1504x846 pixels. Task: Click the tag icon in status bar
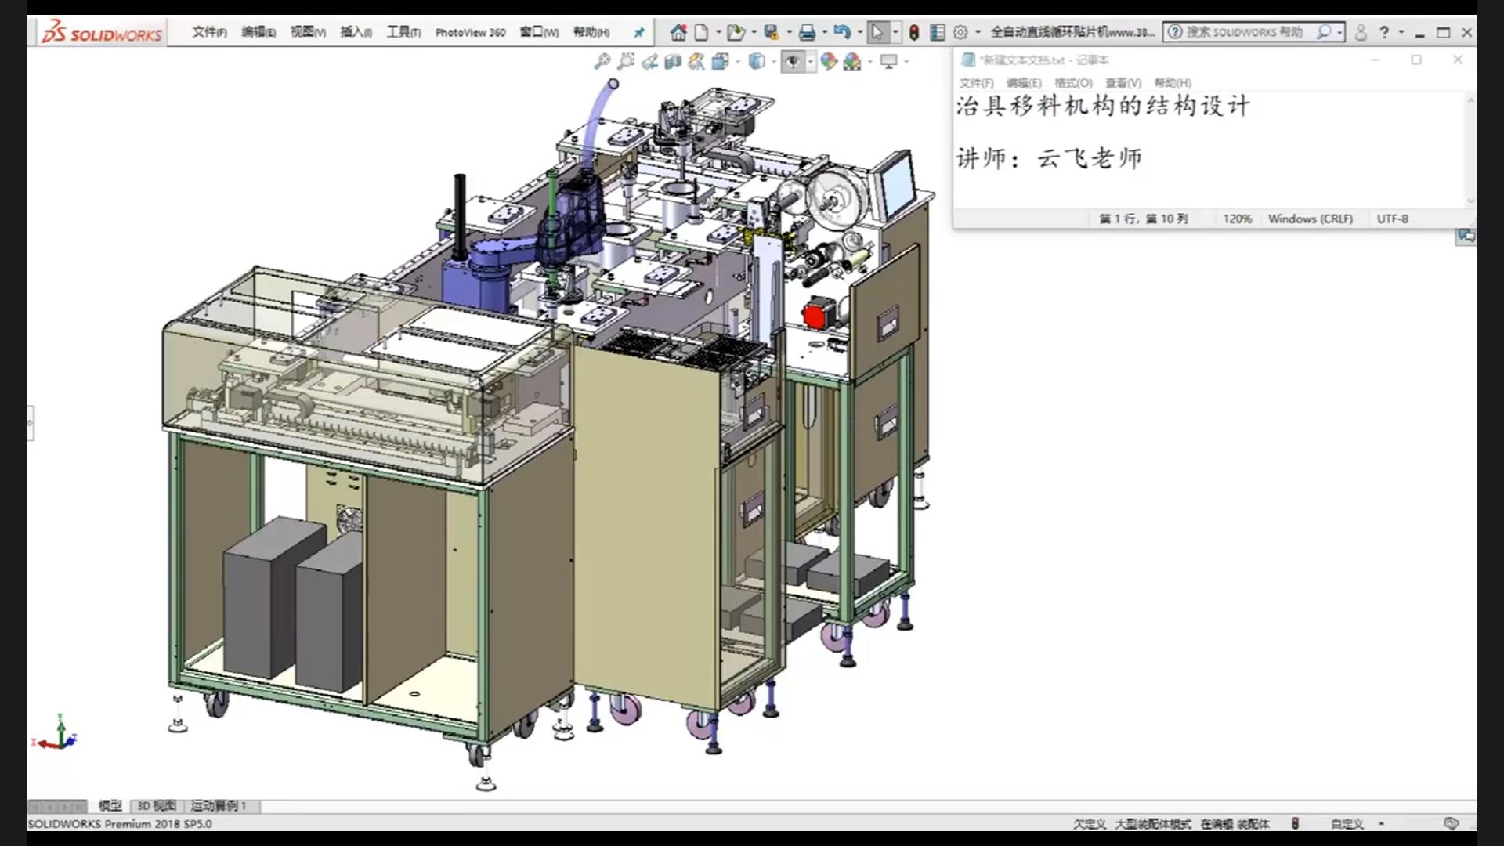tap(1451, 823)
